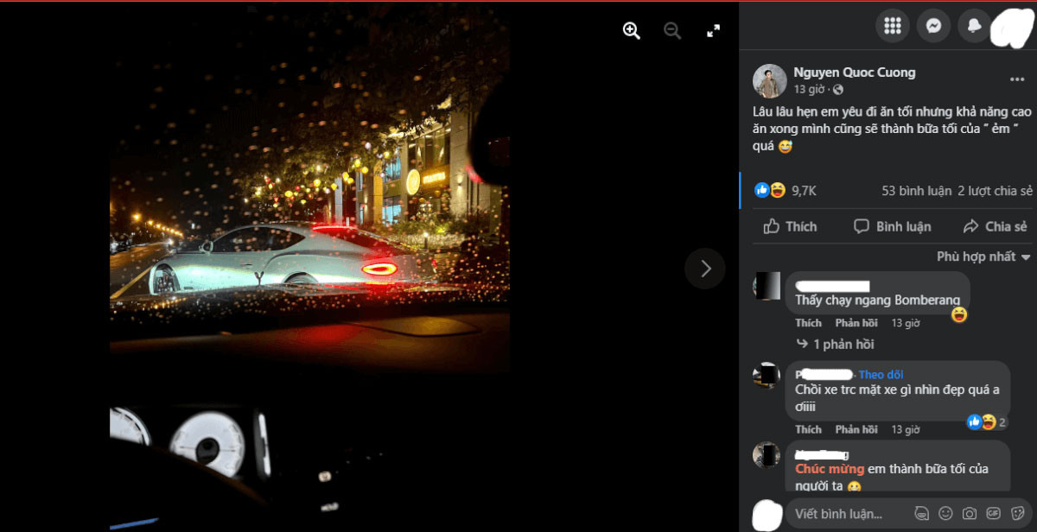This screenshot has width=1037, height=532.
Task: Go to the next photo with the arrow
Action: click(x=705, y=269)
